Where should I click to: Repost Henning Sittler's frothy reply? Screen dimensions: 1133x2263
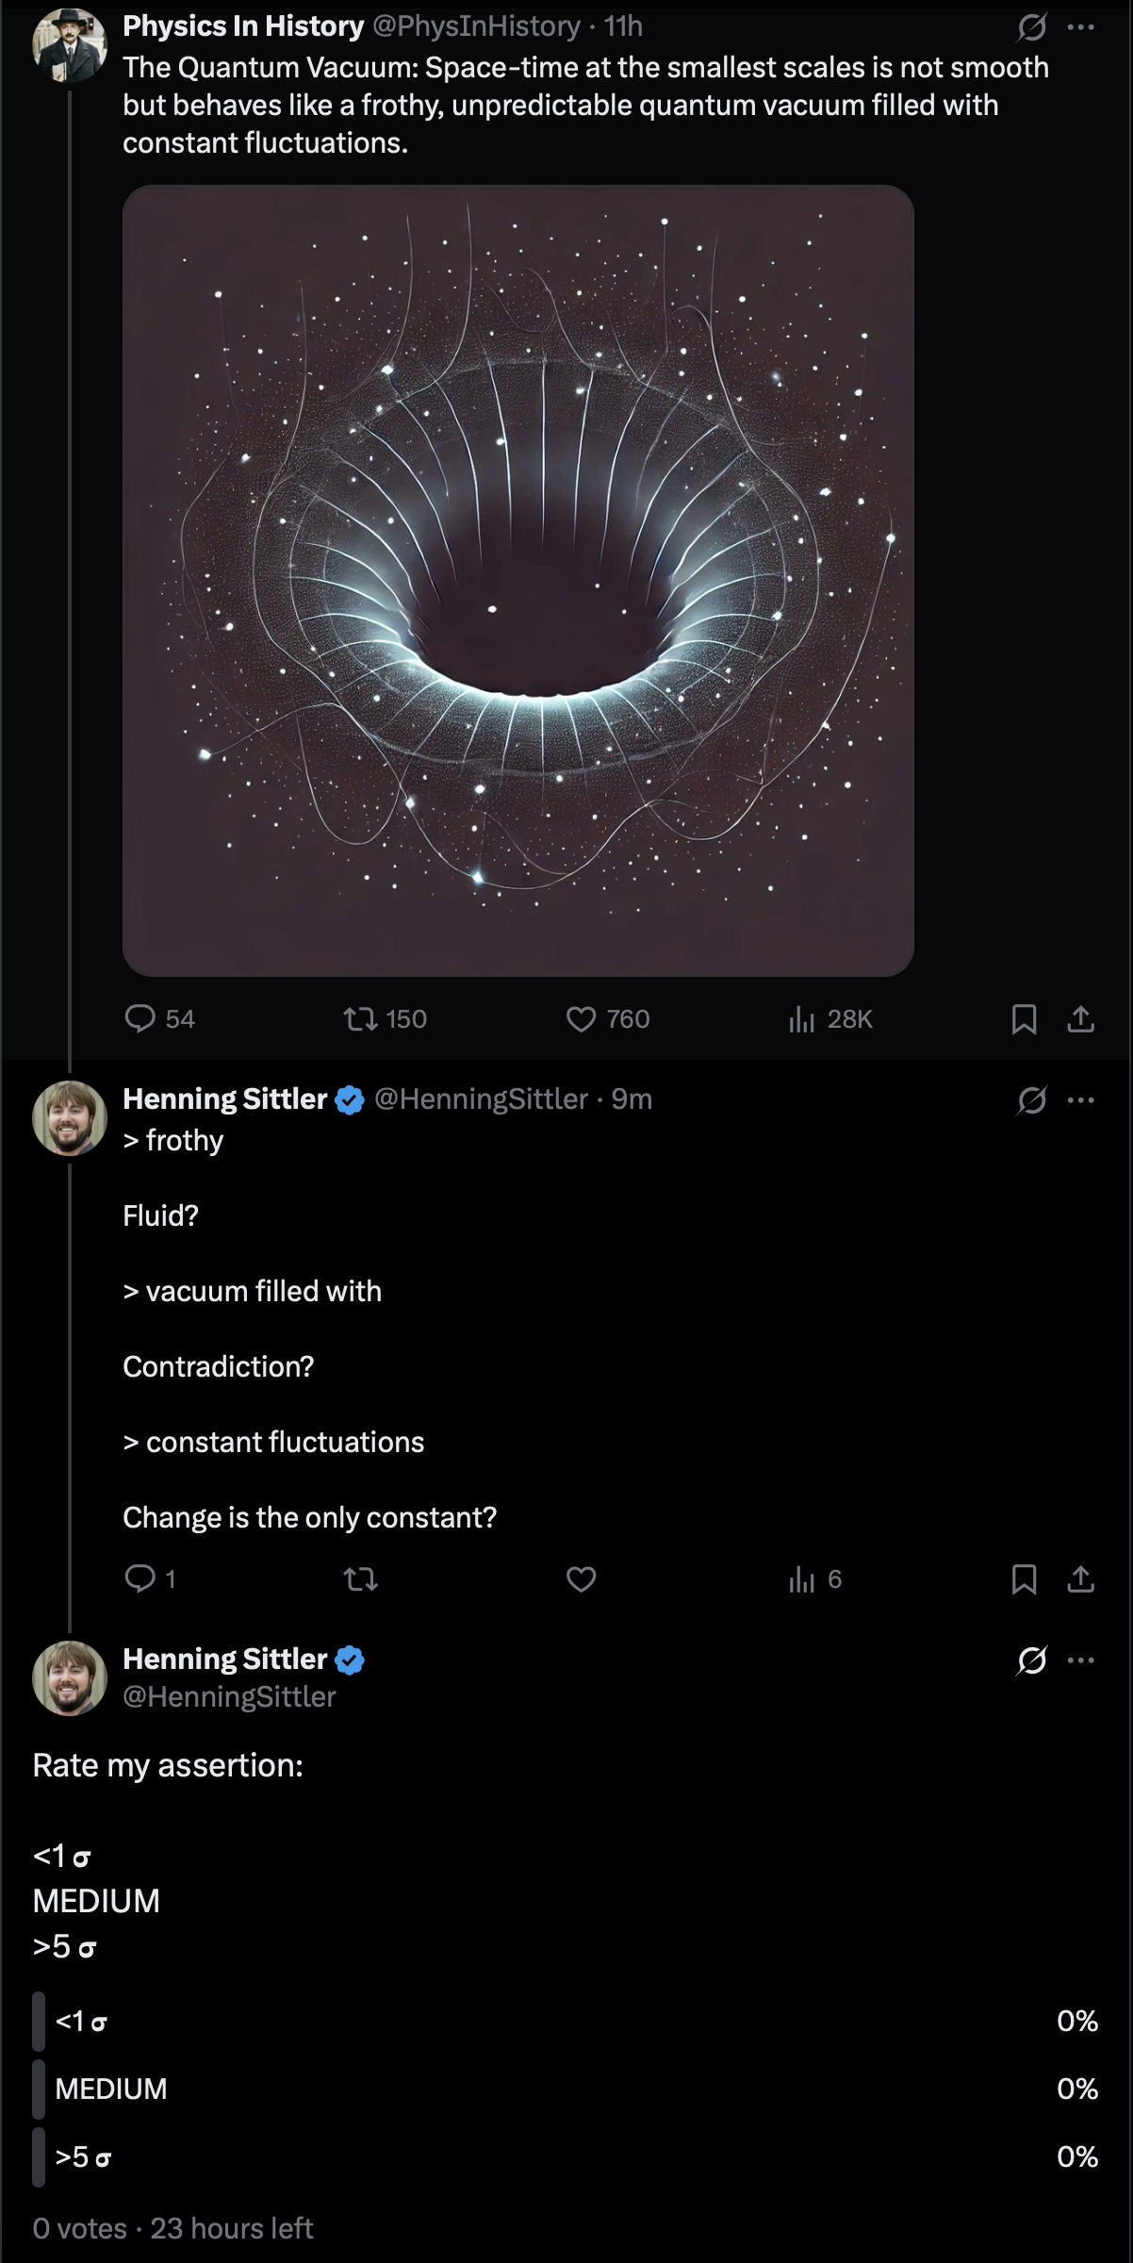[x=361, y=1578]
